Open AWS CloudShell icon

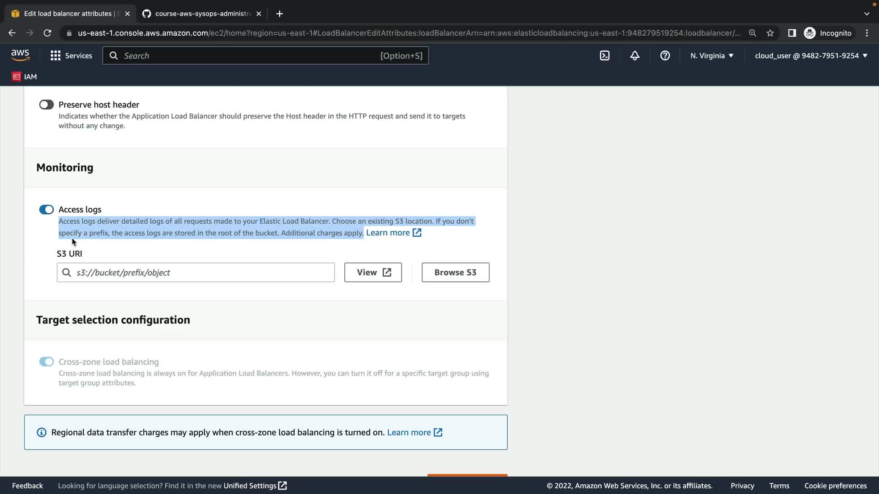point(604,55)
